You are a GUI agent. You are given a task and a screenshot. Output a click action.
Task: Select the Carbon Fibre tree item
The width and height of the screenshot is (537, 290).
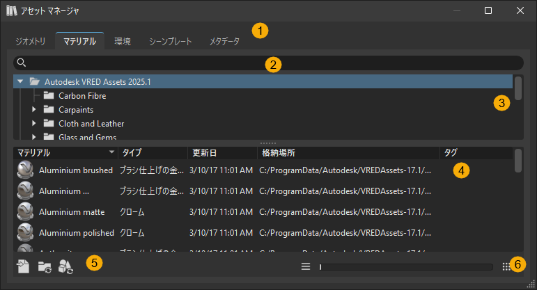click(x=82, y=96)
